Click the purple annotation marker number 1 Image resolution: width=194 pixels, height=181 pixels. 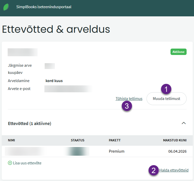pyautogui.click(x=166, y=89)
